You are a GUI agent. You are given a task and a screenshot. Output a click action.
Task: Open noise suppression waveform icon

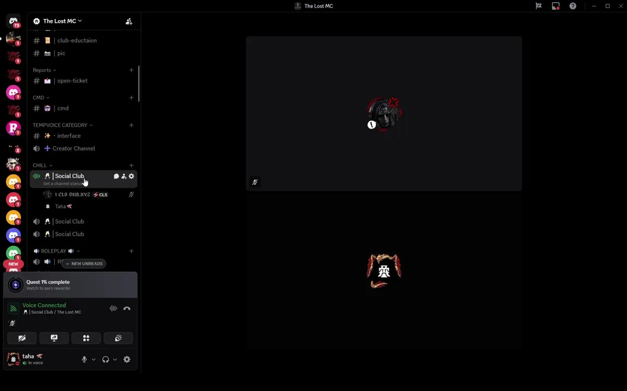pyautogui.click(x=114, y=308)
